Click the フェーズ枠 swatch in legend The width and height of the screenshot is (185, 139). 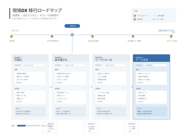pos(154,19)
